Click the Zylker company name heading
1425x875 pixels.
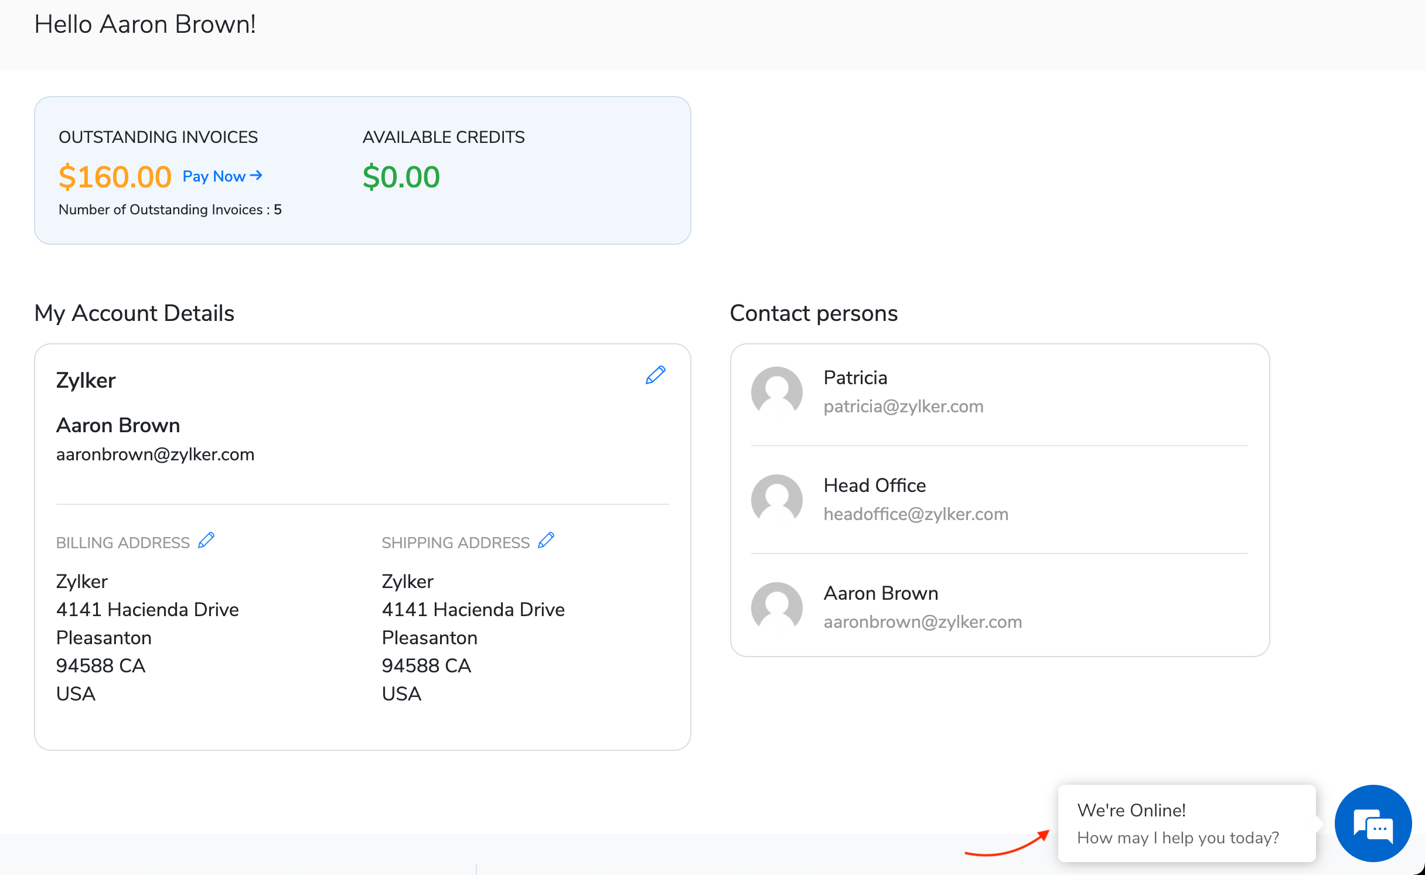pos(86,380)
